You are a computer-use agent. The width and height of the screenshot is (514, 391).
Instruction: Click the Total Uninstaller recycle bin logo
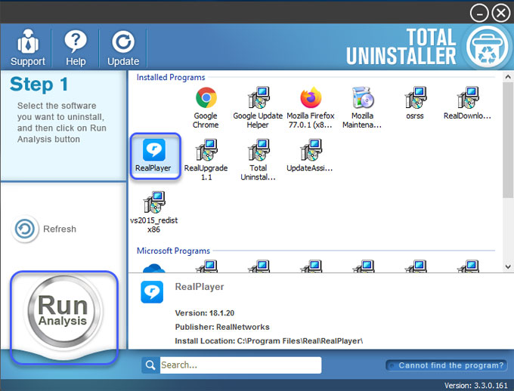[x=487, y=47]
